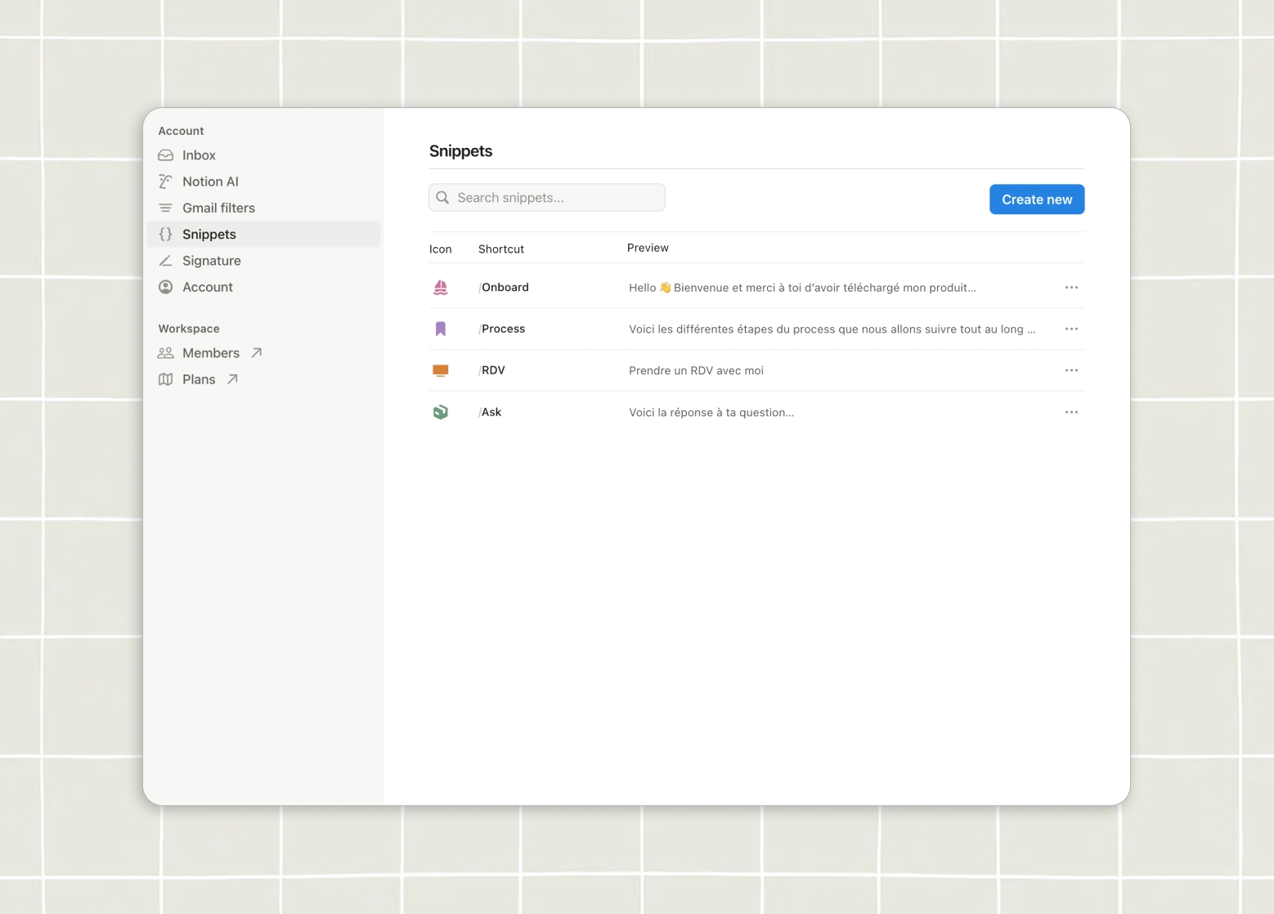
Task: Select the Signature pen icon
Action: (165, 260)
